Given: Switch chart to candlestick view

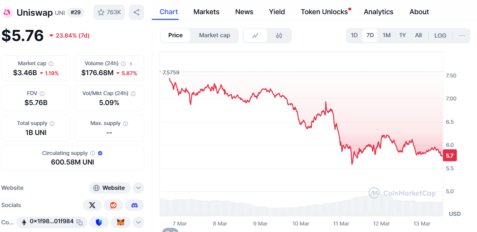Looking at the screenshot, I should [x=279, y=36].
